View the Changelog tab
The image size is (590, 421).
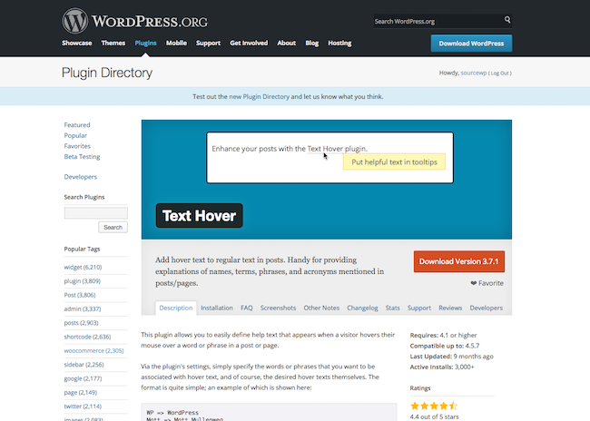pyautogui.click(x=362, y=308)
